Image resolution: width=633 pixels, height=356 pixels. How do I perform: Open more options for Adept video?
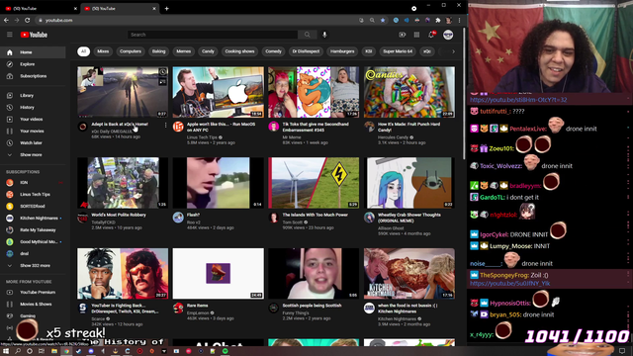(165, 126)
